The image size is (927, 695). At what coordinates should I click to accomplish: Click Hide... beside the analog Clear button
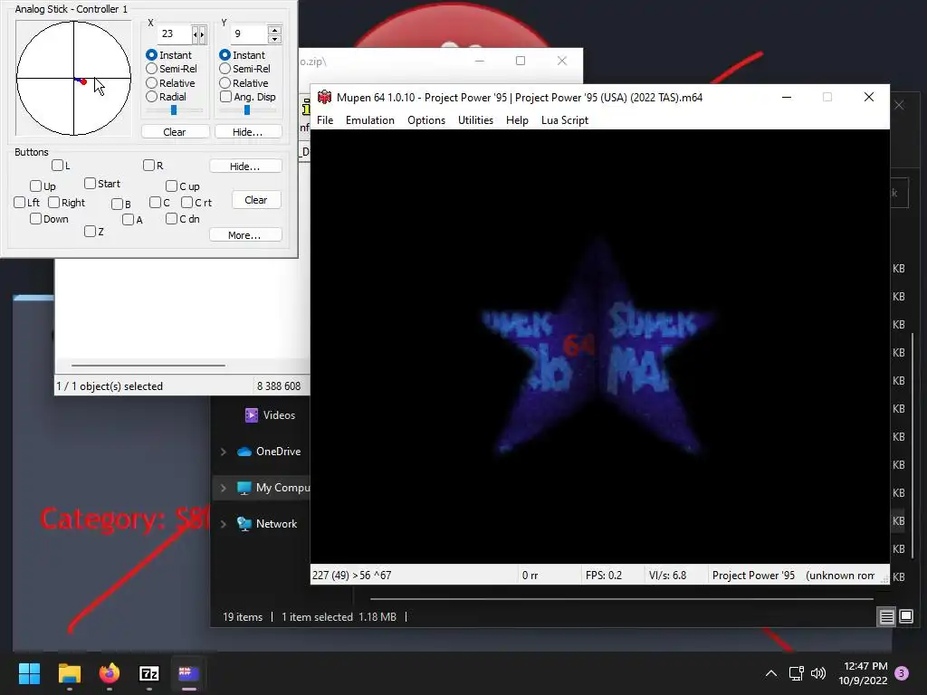click(248, 132)
